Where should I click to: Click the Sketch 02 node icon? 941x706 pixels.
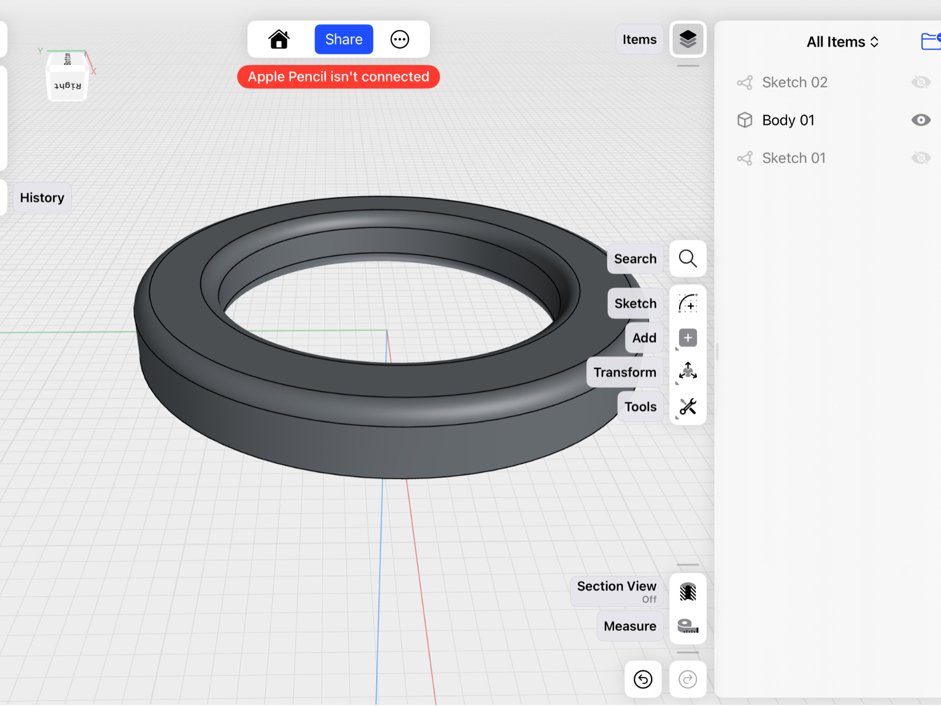point(745,83)
